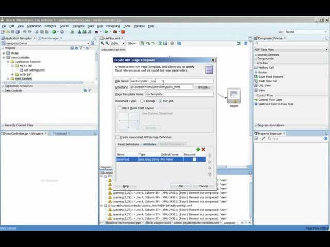
Task: Click the Cancel button in dialog
Action: click(203, 186)
